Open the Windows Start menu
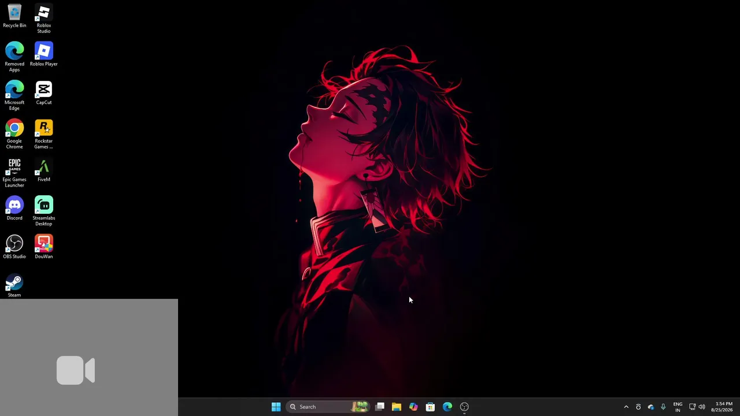Screen dimensions: 740x416 (x=276, y=407)
